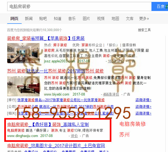Go to the 知道 tab
Viewport: 168px width, 152px height.
point(57,18)
